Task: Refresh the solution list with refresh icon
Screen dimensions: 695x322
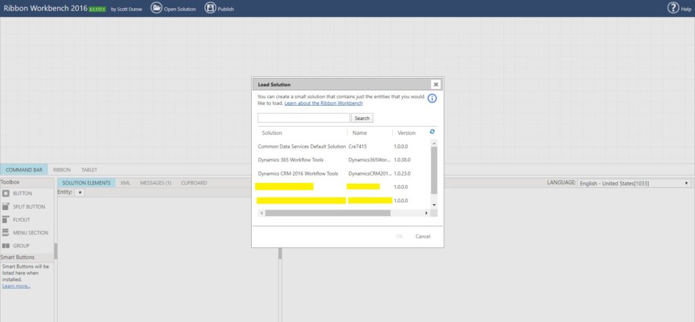Action: point(432,132)
